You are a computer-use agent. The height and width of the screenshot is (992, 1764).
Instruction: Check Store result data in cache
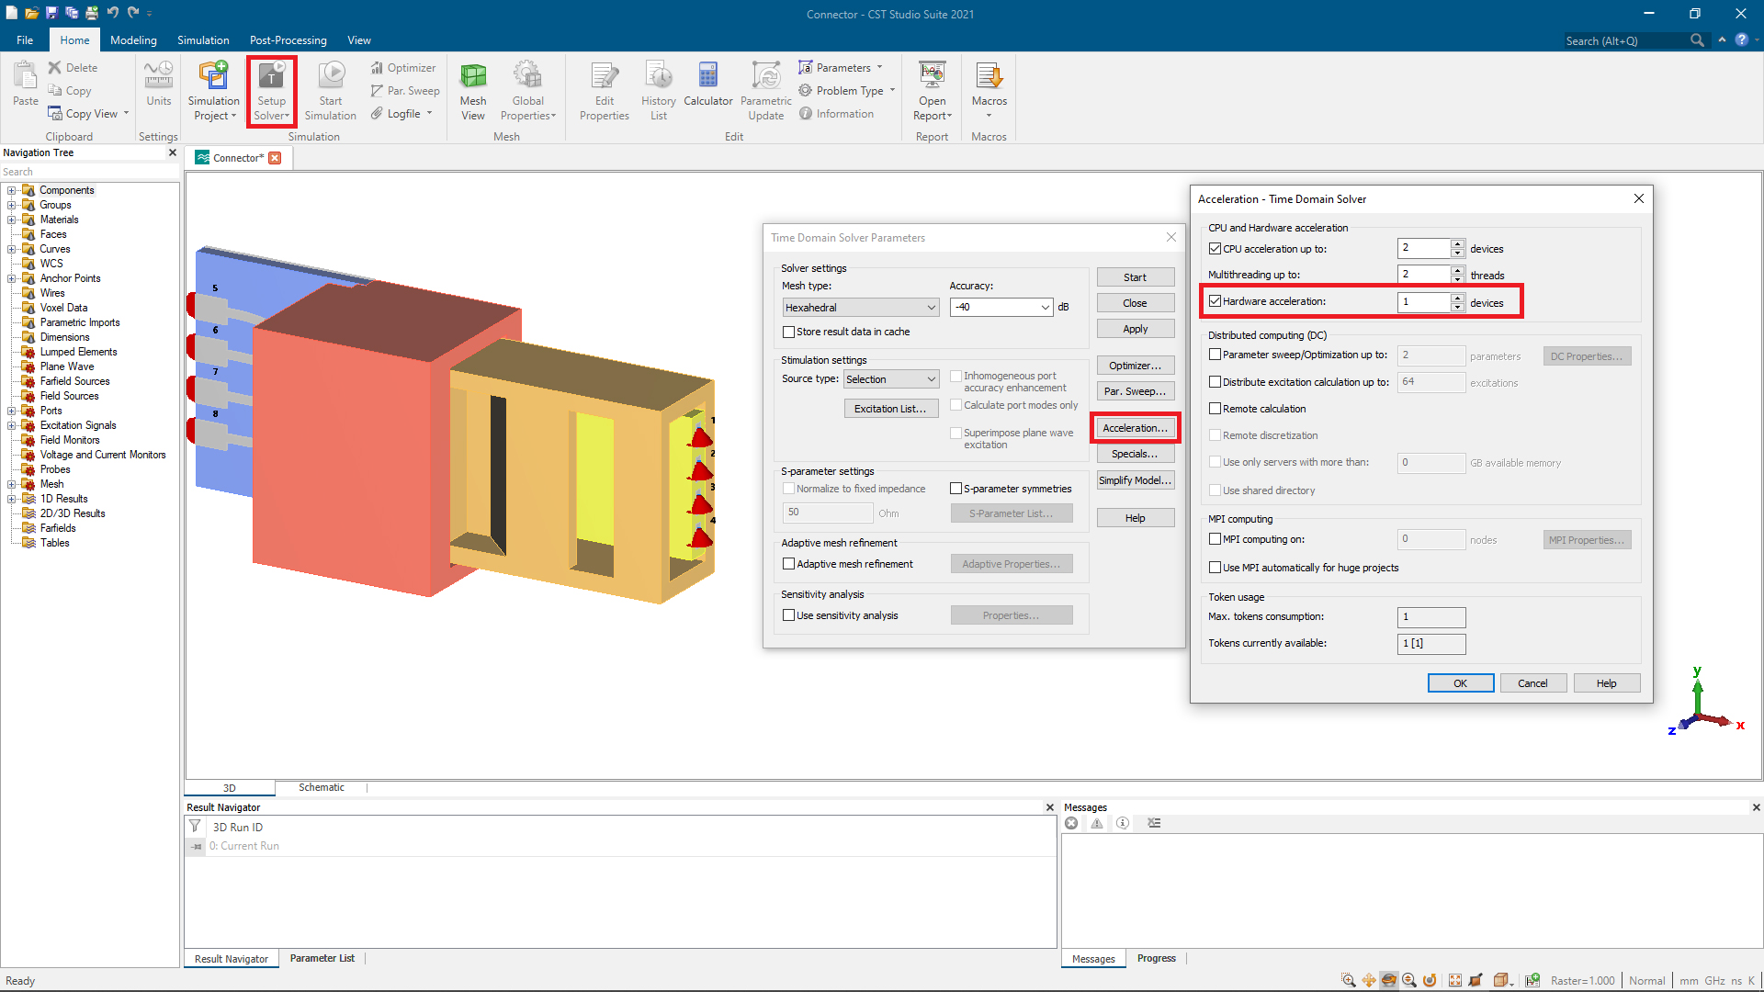click(788, 332)
